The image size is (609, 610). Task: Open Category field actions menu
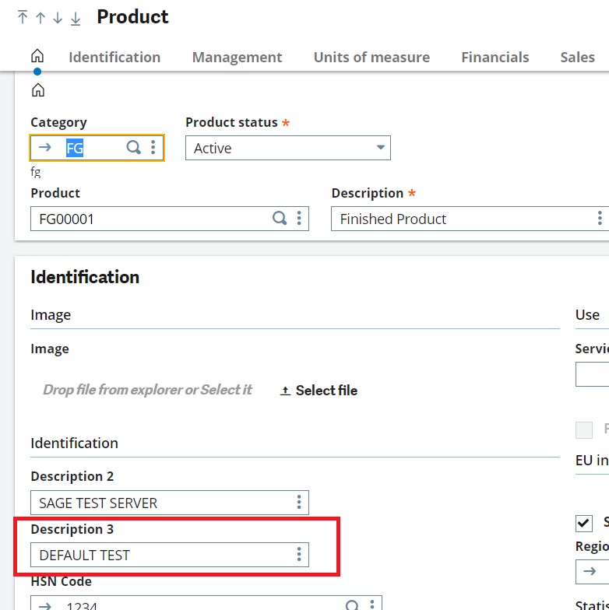[x=153, y=148]
